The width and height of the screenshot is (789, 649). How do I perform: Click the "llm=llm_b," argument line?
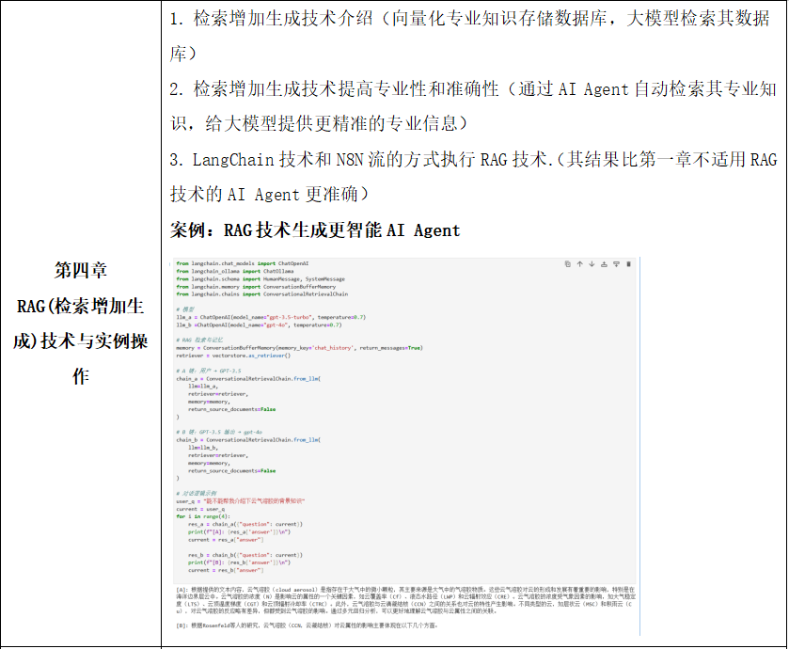pyautogui.click(x=203, y=448)
